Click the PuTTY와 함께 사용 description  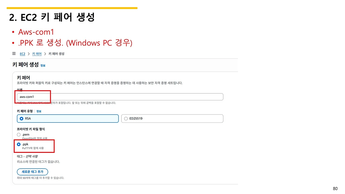point(33,148)
